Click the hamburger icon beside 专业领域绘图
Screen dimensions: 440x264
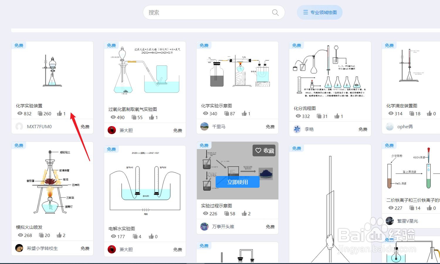pos(305,12)
